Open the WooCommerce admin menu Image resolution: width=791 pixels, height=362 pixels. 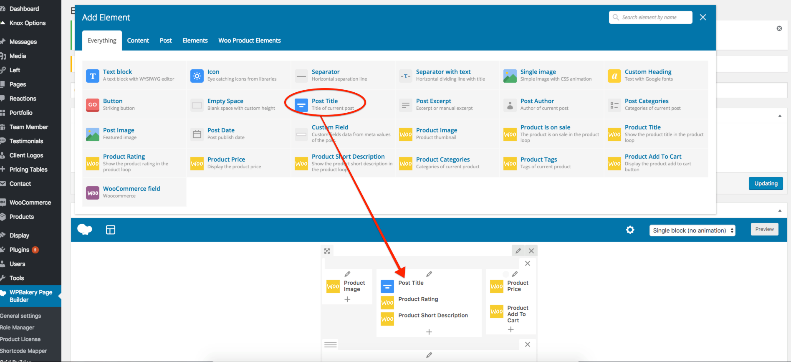click(x=30, y=203)
